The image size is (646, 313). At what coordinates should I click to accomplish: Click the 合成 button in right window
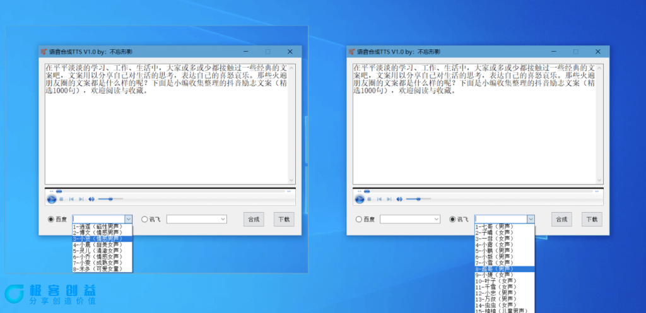[561, 220]
